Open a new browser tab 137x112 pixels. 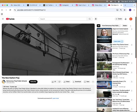(125, 5)
